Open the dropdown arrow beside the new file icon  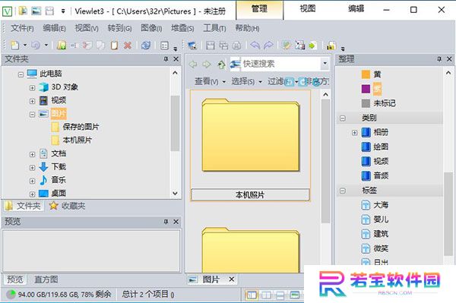pyautogui.click(x=25, y=45)
